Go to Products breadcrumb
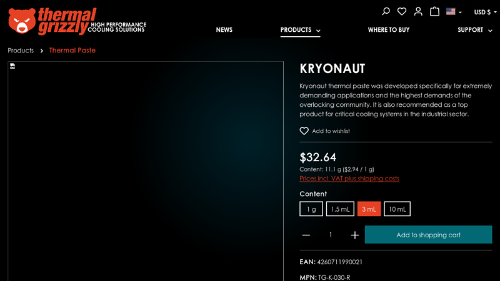500x281 pixels. click(x=21, y=51)
